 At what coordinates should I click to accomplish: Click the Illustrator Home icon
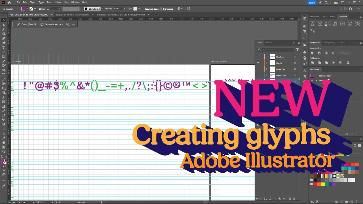pos(9,3)
